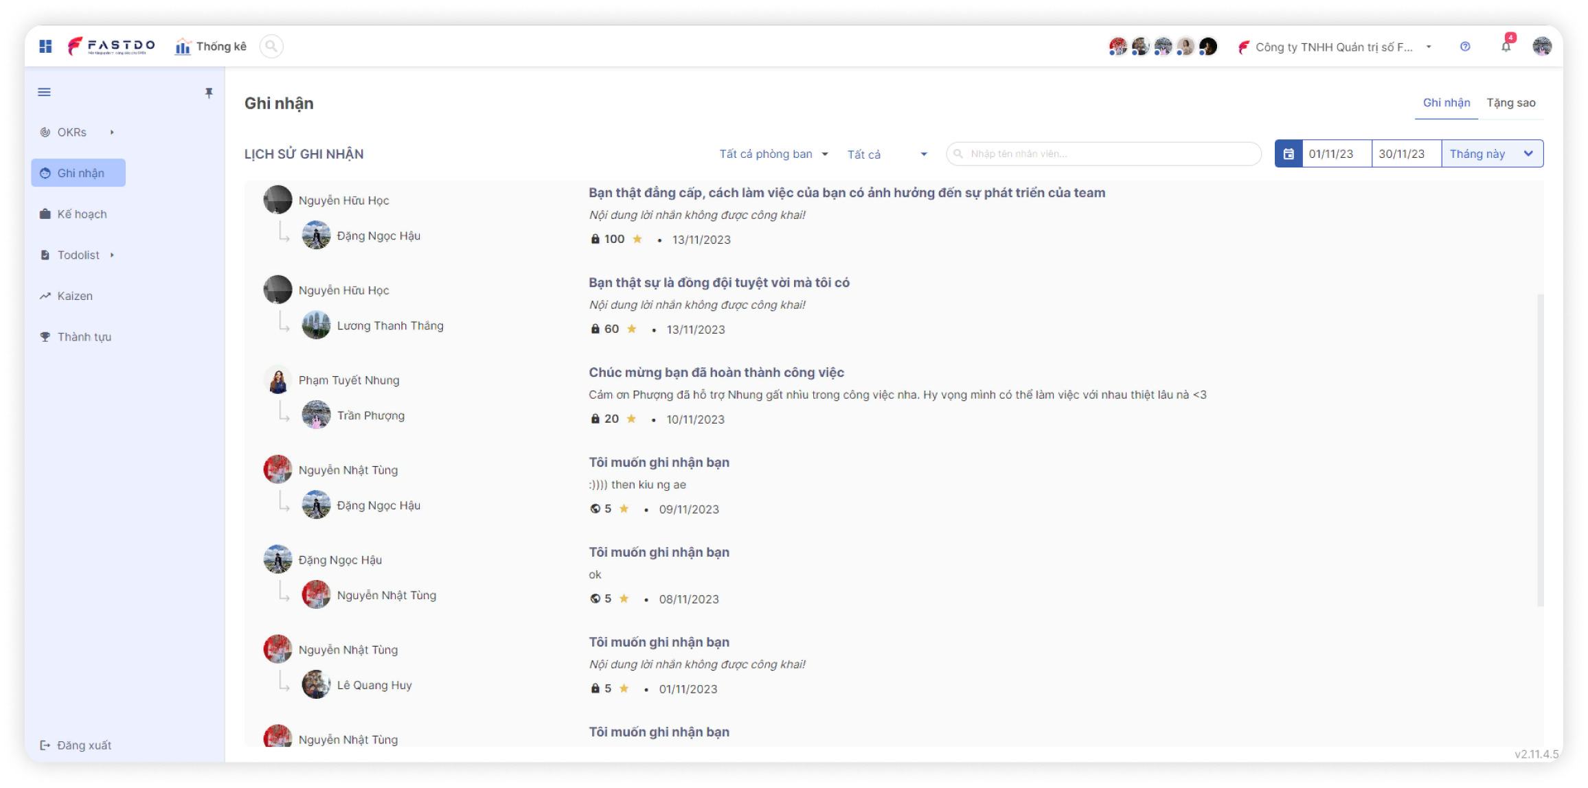Open the notifications bell
This screenshot has width=1588, height=788.
(1506, 47)
